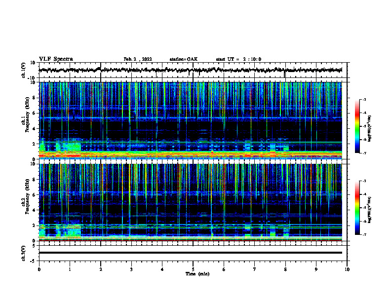Click inside the ch.2 spectrogram panel
The height and width of the screenshot is (302, 391).
click(191, 202)
